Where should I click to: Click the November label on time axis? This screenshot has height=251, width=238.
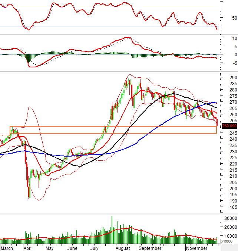(197, 248)
